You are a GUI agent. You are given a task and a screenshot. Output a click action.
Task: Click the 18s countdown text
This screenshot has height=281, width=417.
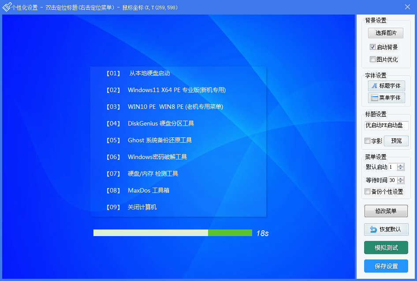point(262,233)
